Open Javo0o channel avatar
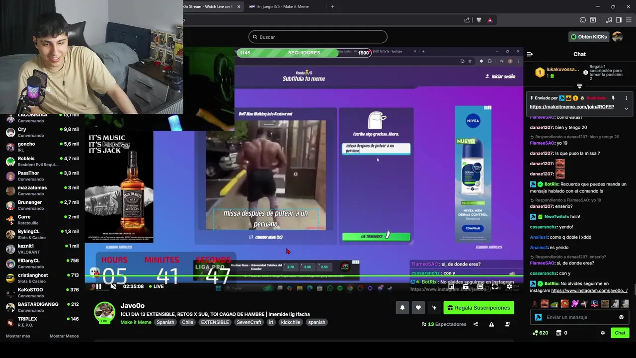 click(x=105, y=312)
